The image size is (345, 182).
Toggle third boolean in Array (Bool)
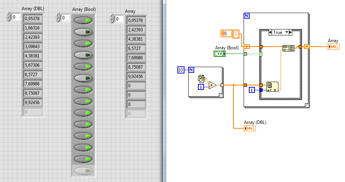click(x=83, y=43)
